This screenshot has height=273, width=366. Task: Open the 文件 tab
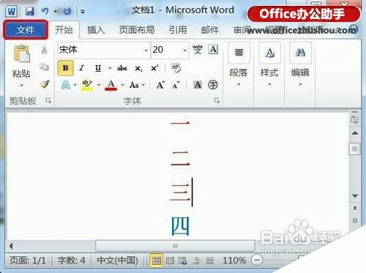[x=26, y=30]
